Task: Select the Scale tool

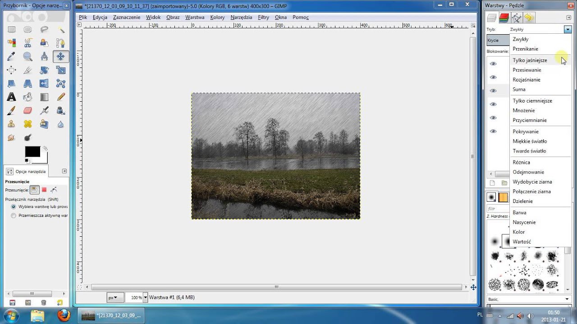Action: (x=61, y=70)
